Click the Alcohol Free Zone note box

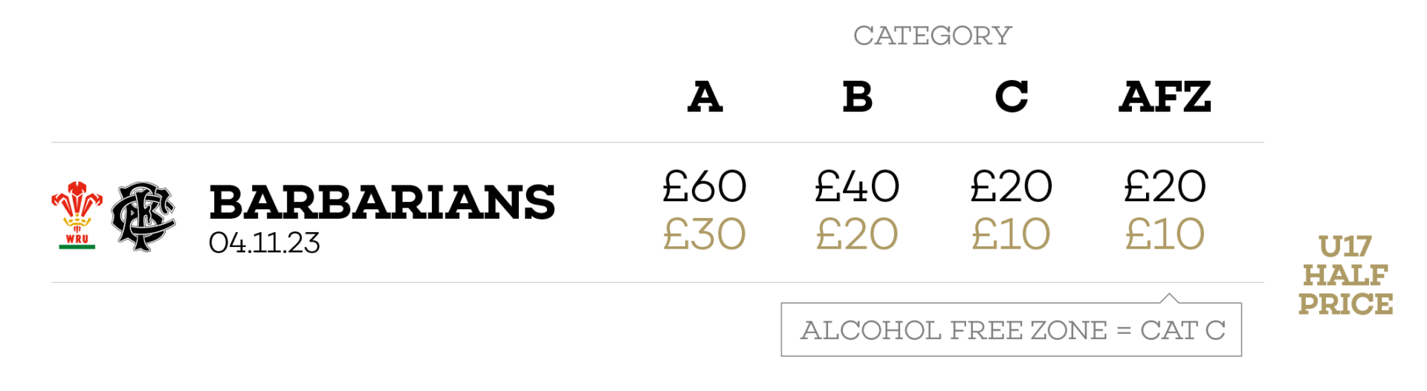(1011, 330)
